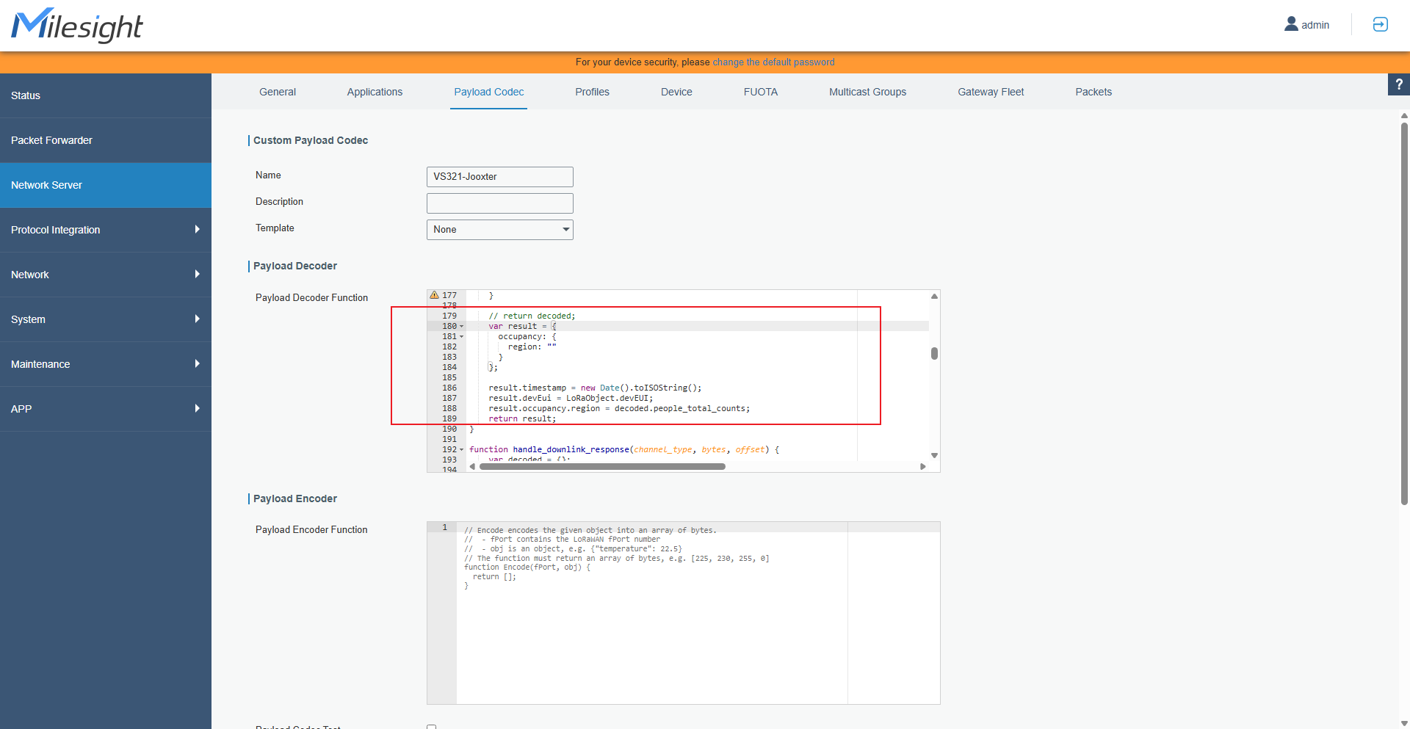Image resolution: width=1410 pixels, height=729 pixels.
Task: Click the admin username label
Action: tap(1315, 25)
